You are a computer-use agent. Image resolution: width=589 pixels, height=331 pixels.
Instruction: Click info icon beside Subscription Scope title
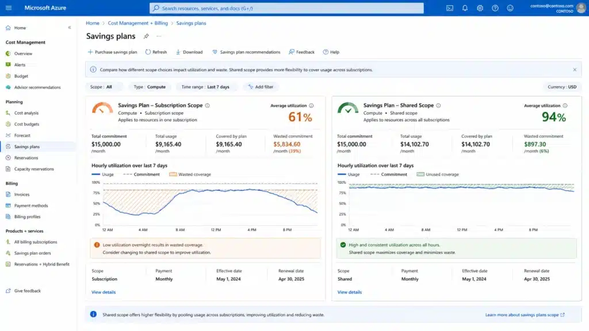point(207,106)
